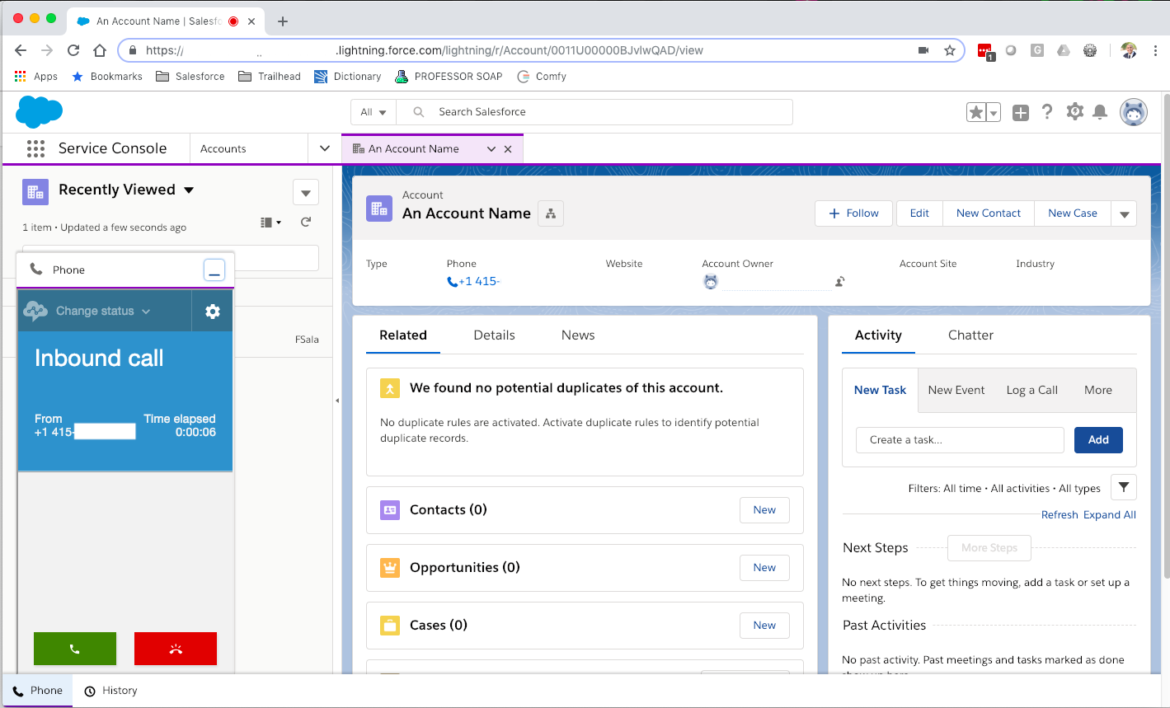1170x708 pixels.
Task: Click the Edit account button
Action: pyautogui.click(x=919, y=213)
